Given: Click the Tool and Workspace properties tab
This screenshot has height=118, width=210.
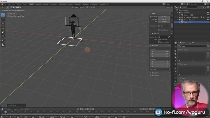Looking at the screenshot, I should coord(176,47).
